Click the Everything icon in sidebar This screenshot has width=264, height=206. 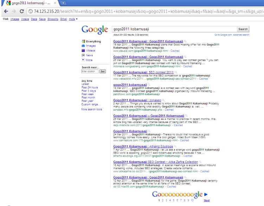point(83,41)
